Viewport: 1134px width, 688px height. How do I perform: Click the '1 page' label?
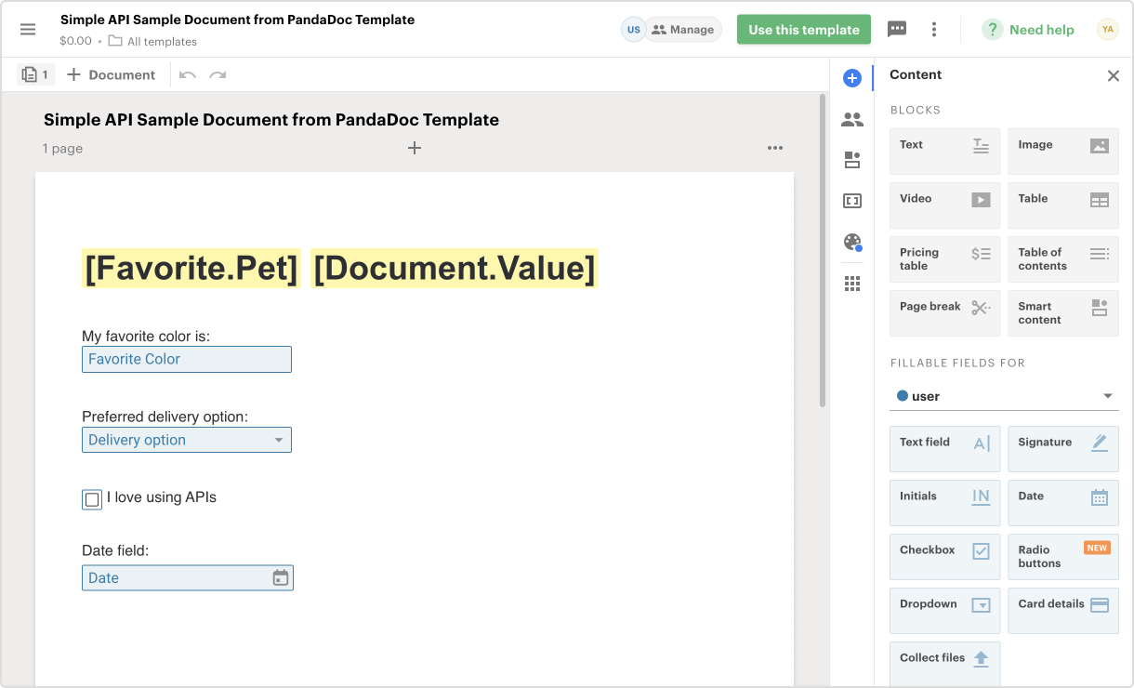(x=62, y=148)
